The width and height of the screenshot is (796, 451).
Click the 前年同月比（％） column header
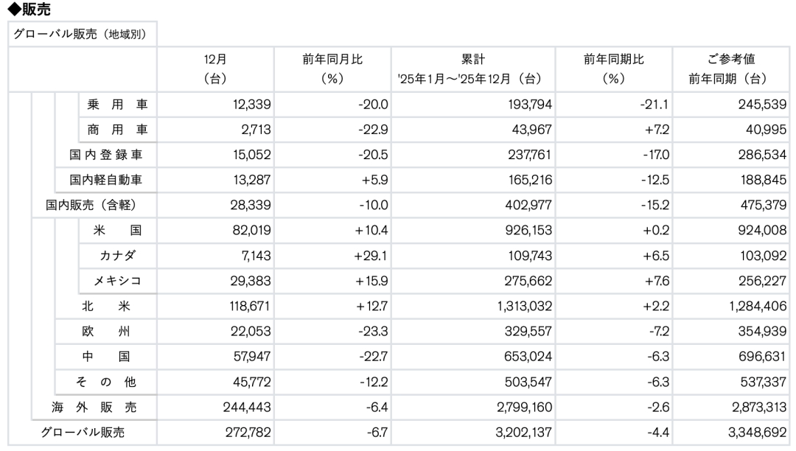click(x=332, y=67)
